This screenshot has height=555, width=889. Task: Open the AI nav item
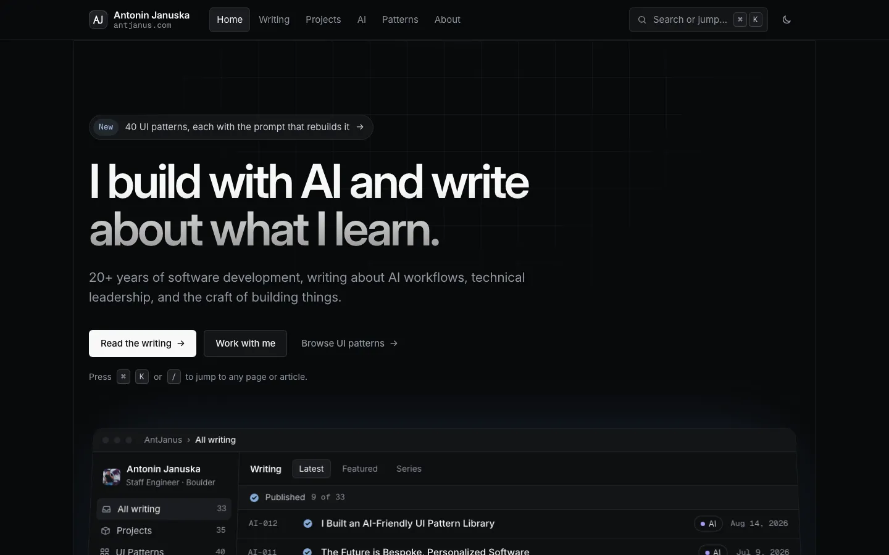click(362, 20)
